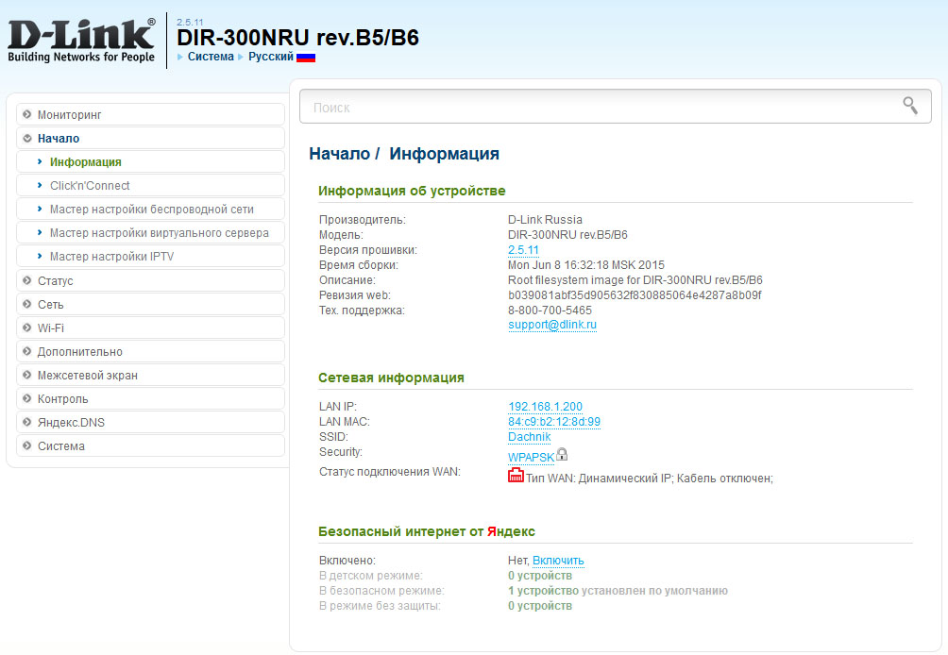The image size is (948, 655).
Task: Open the Мониторинг menu label
Action: tap(70, 115)
